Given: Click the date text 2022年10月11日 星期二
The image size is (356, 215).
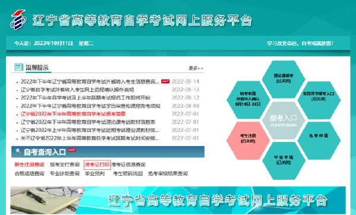Looking at the screenshot, I should click(63, 43).
